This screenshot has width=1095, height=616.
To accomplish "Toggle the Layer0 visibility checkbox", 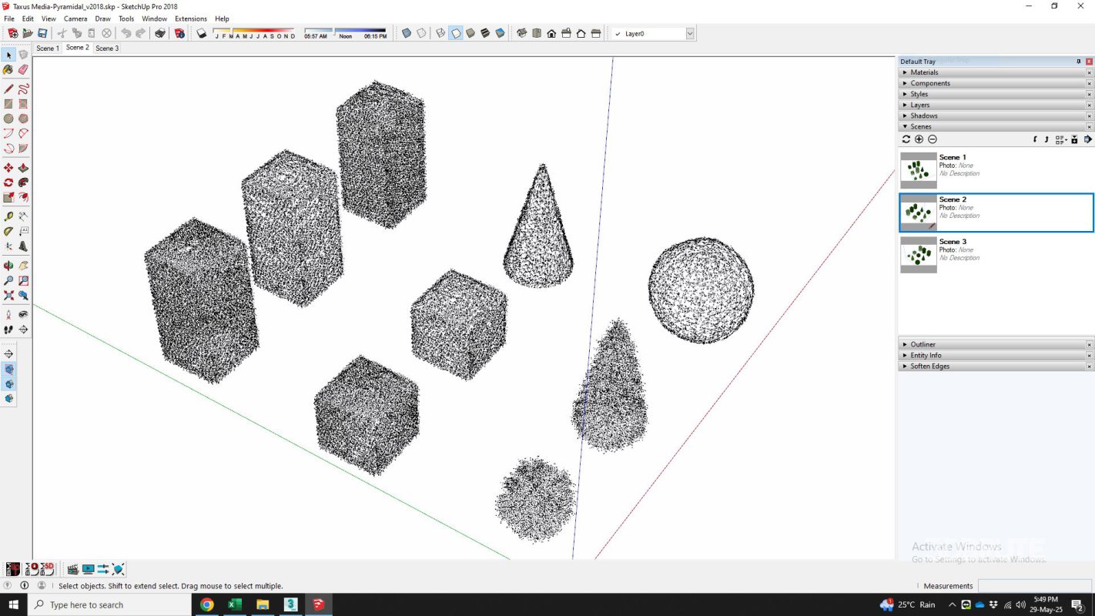I will click(617, 33).
